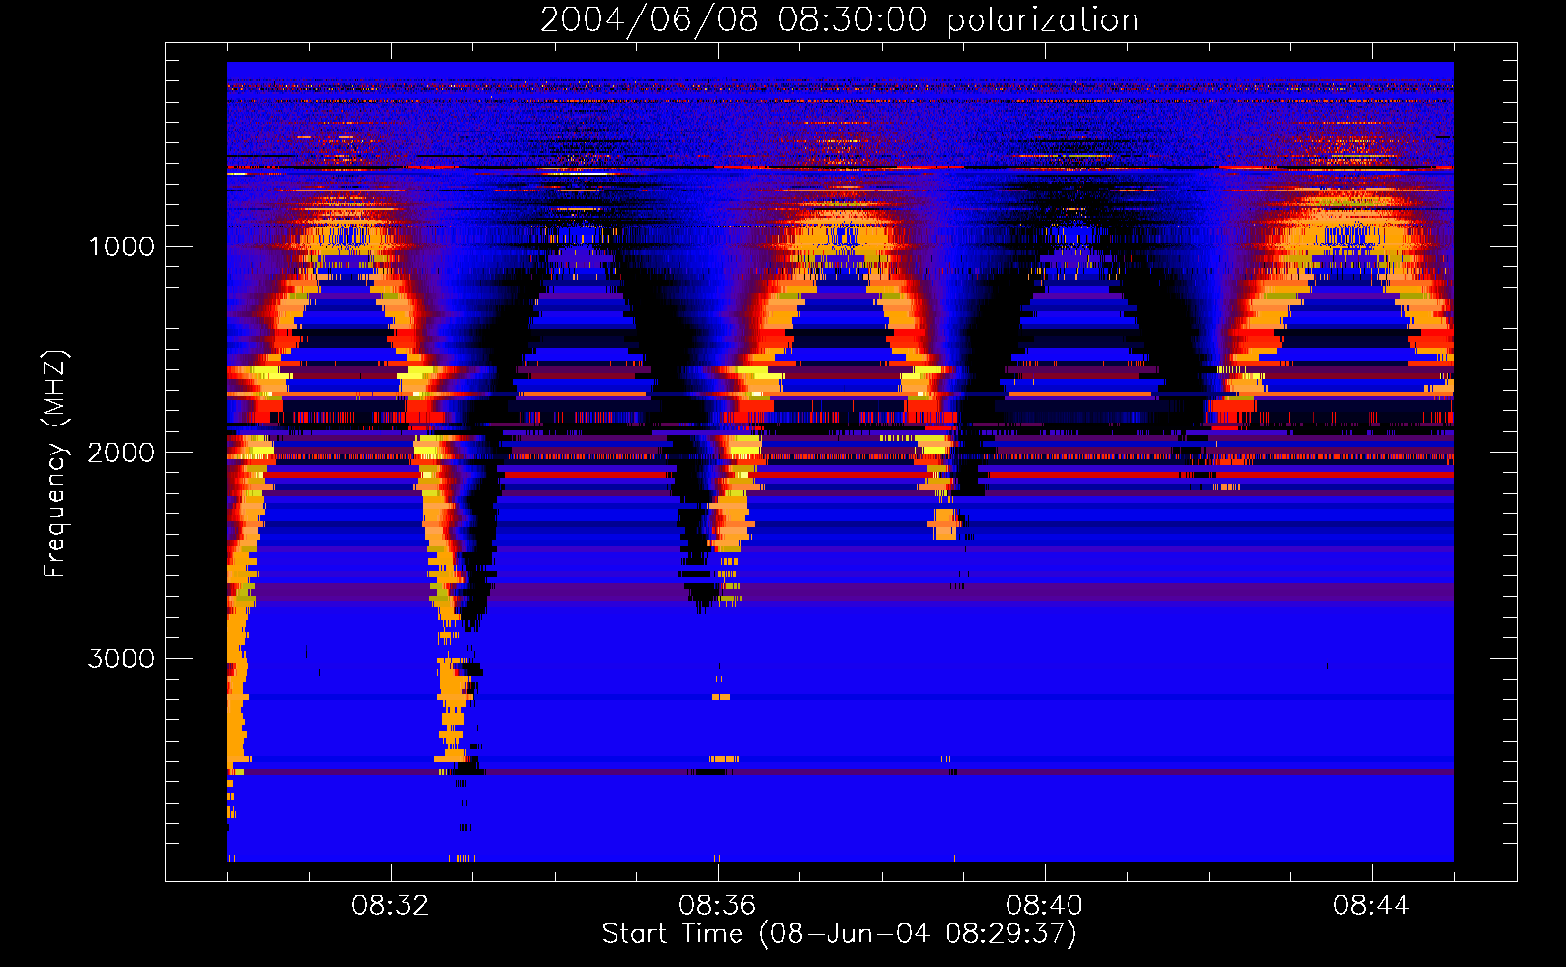The image size is (1566, 967).
Task: Select the 08:44 time tick label
Action: (1371, 906)
